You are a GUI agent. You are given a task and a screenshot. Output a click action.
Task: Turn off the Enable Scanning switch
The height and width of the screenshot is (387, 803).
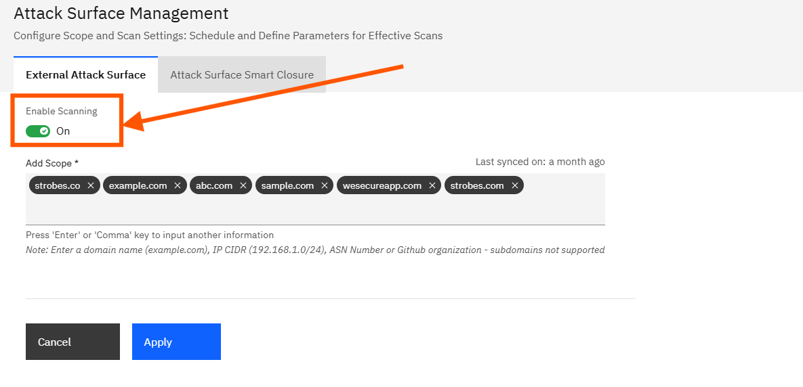tap(38, 131)
